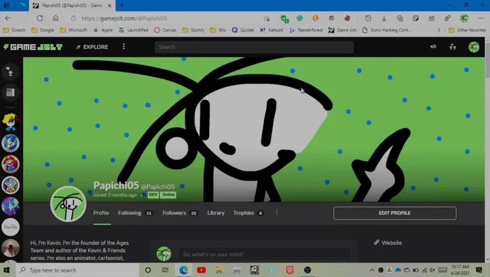Viewport: 490px width, 277px height.
Task: Open the Website link
Action: 388,242
